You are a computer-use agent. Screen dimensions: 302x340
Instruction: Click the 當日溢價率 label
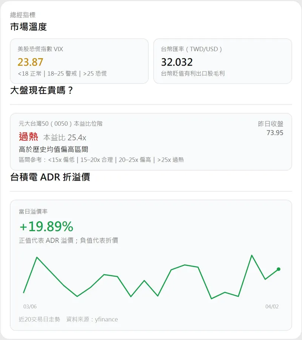33,211
